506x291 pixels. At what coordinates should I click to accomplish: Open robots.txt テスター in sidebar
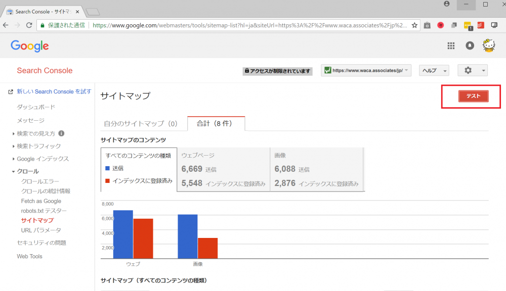(44, 211)
